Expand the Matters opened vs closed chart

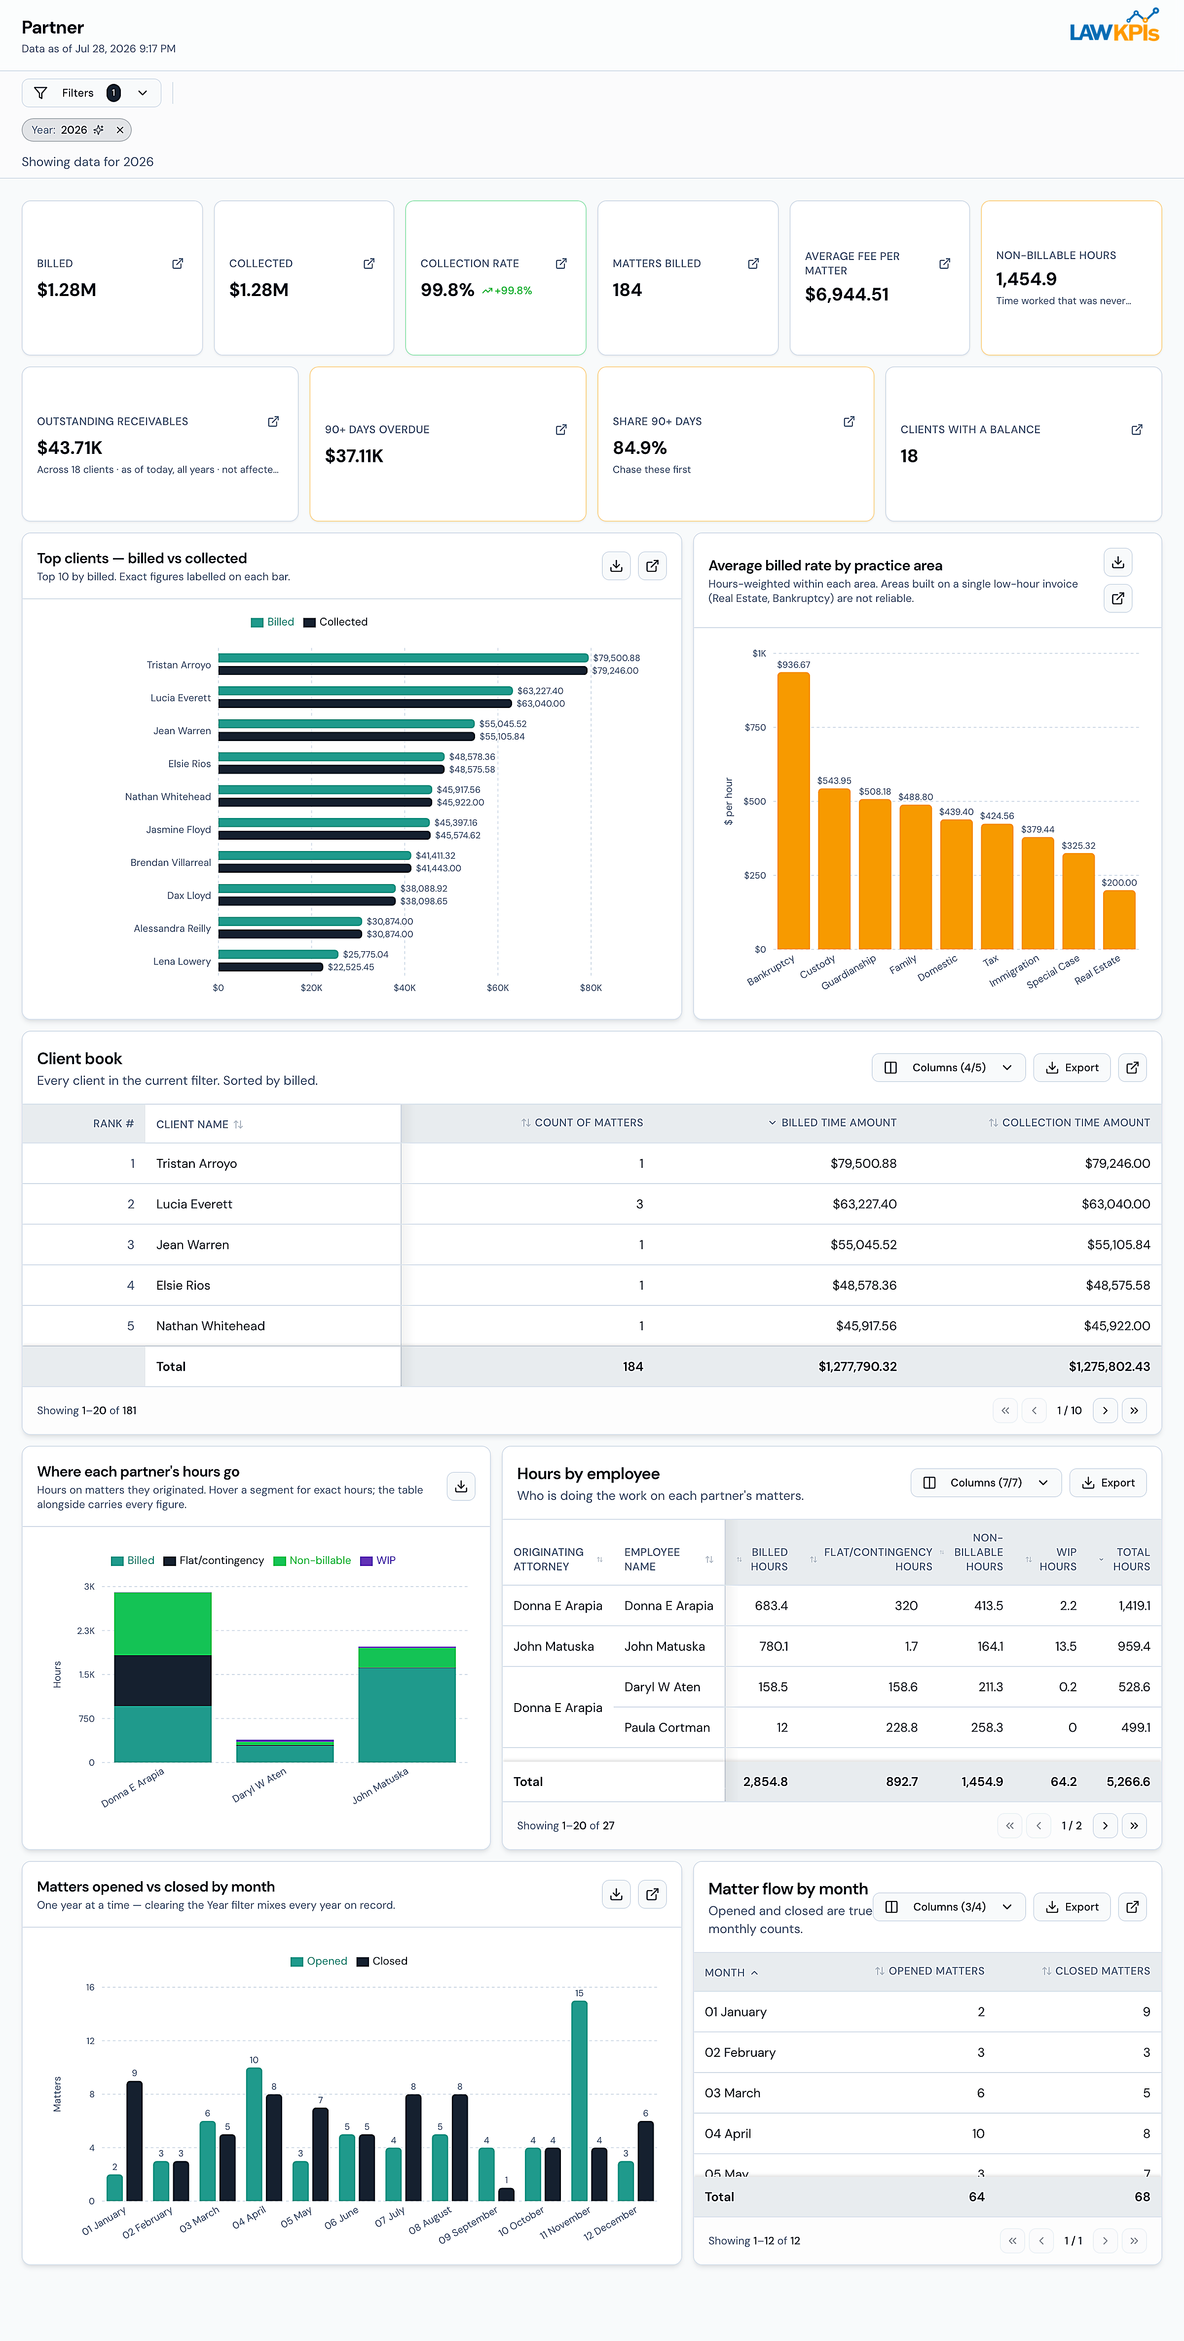point(652,1895)
